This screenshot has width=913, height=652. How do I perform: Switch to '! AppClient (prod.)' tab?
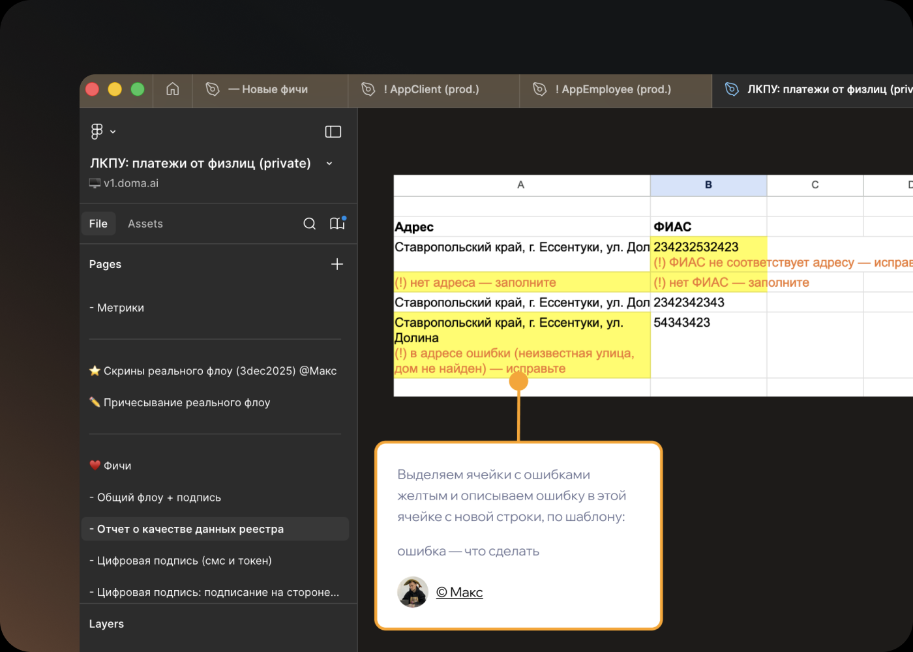431,89
